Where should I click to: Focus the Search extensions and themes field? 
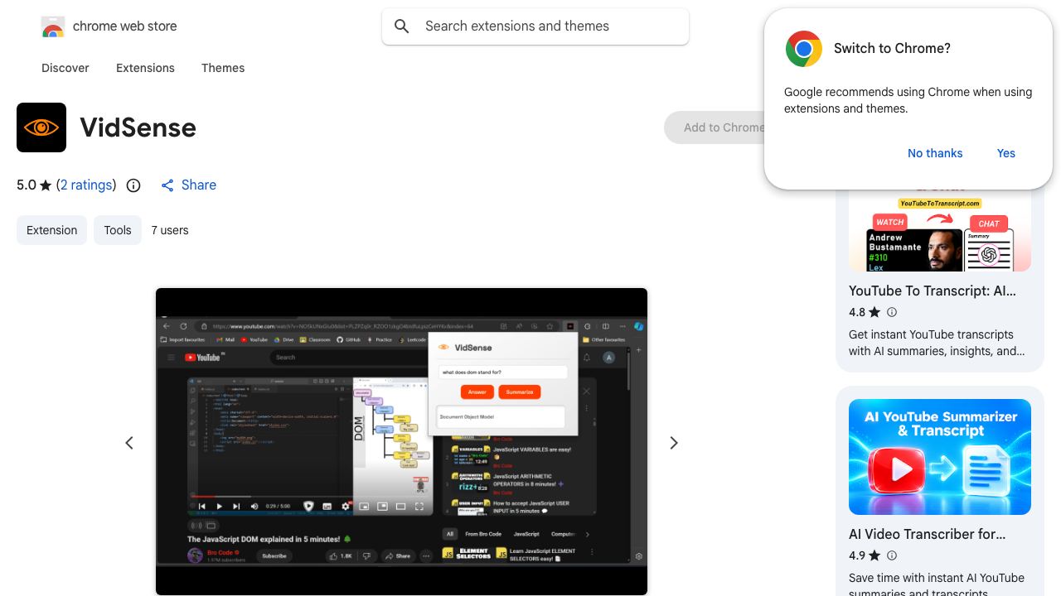coord(535,26)
